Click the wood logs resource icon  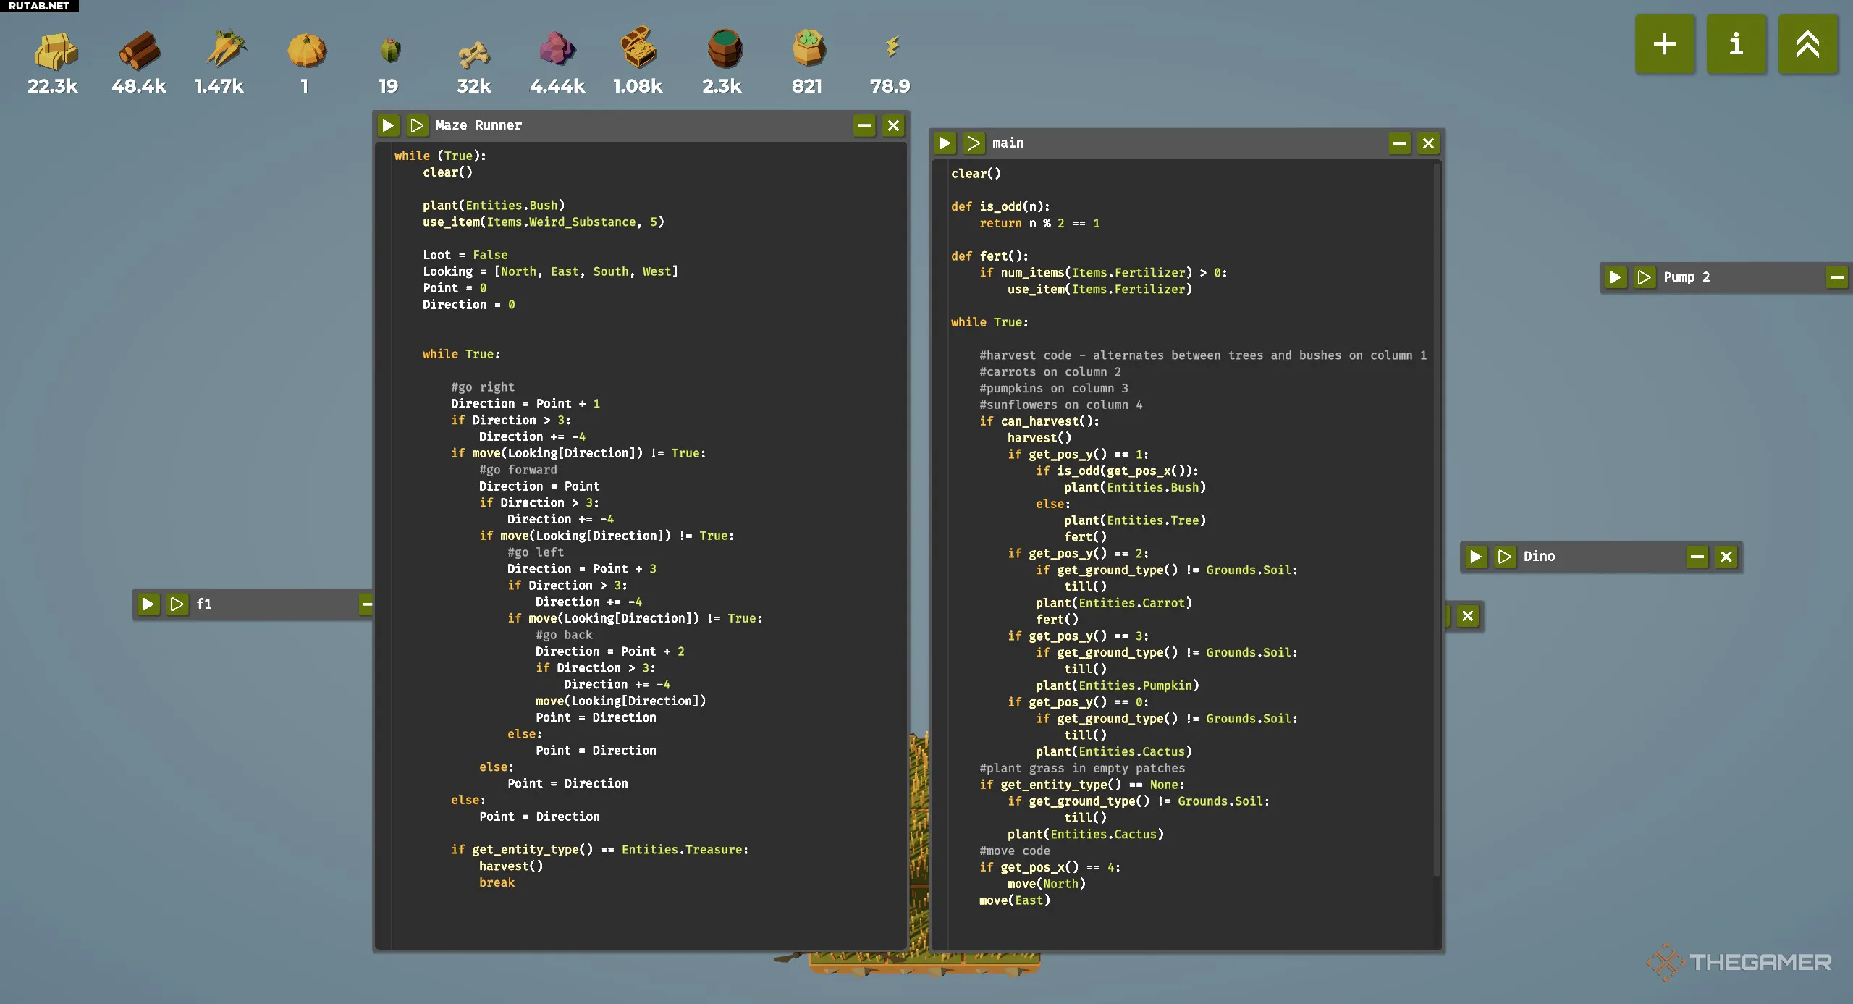pos(139,51)
